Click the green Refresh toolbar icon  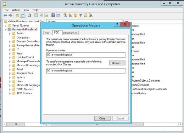(x=41, y=15)
